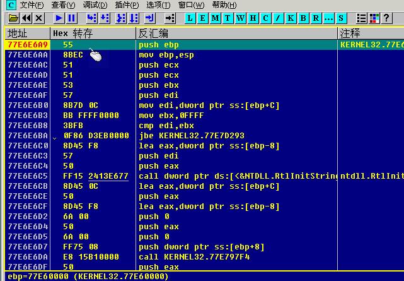
Task: Click the jump arrow at 77E6E6BA
Action: point(55,138)
